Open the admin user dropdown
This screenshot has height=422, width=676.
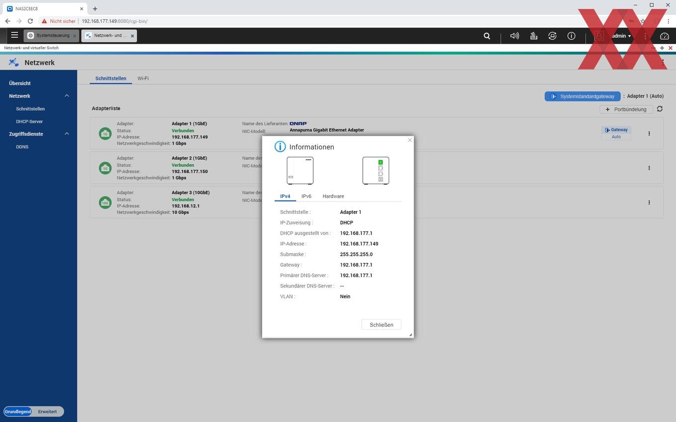621,36
